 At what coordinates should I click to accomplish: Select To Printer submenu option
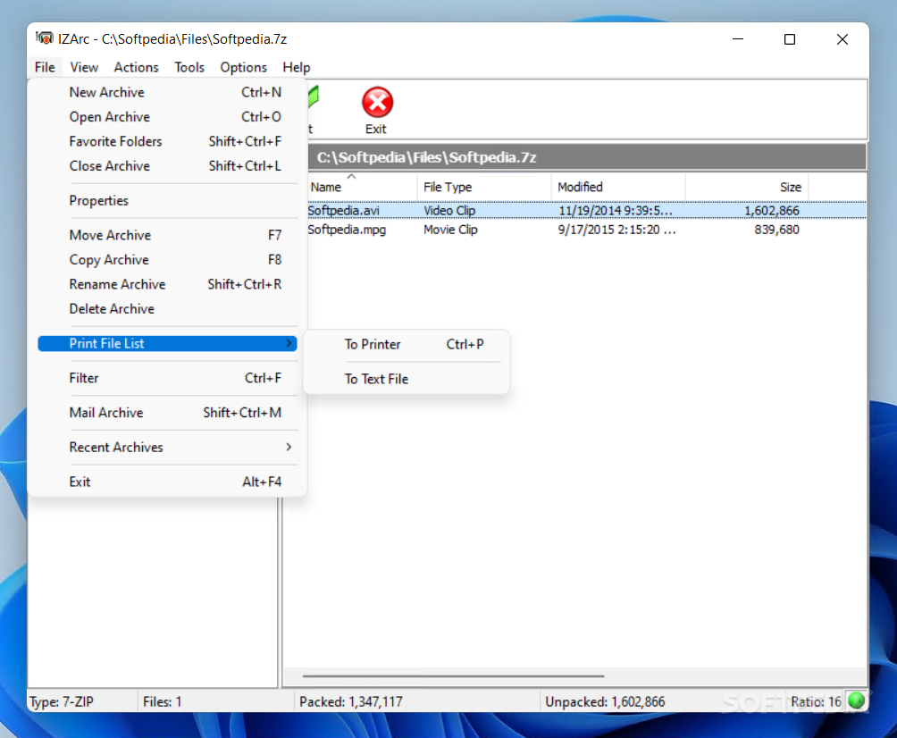[407, 344]
